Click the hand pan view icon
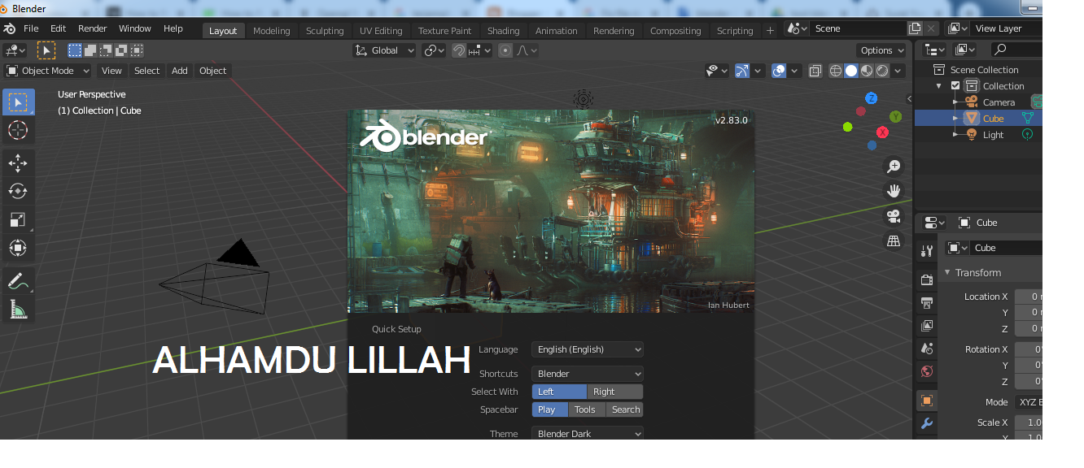The height and width of the screenshot is (468, 1084). (894, 191)
